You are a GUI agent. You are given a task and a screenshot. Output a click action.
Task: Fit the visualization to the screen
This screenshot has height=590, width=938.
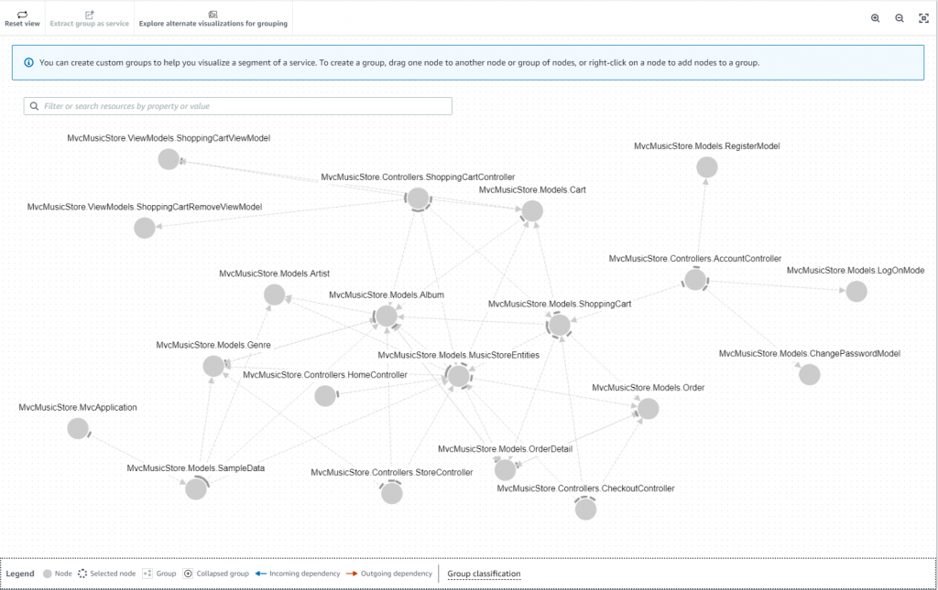pos(923,17)
